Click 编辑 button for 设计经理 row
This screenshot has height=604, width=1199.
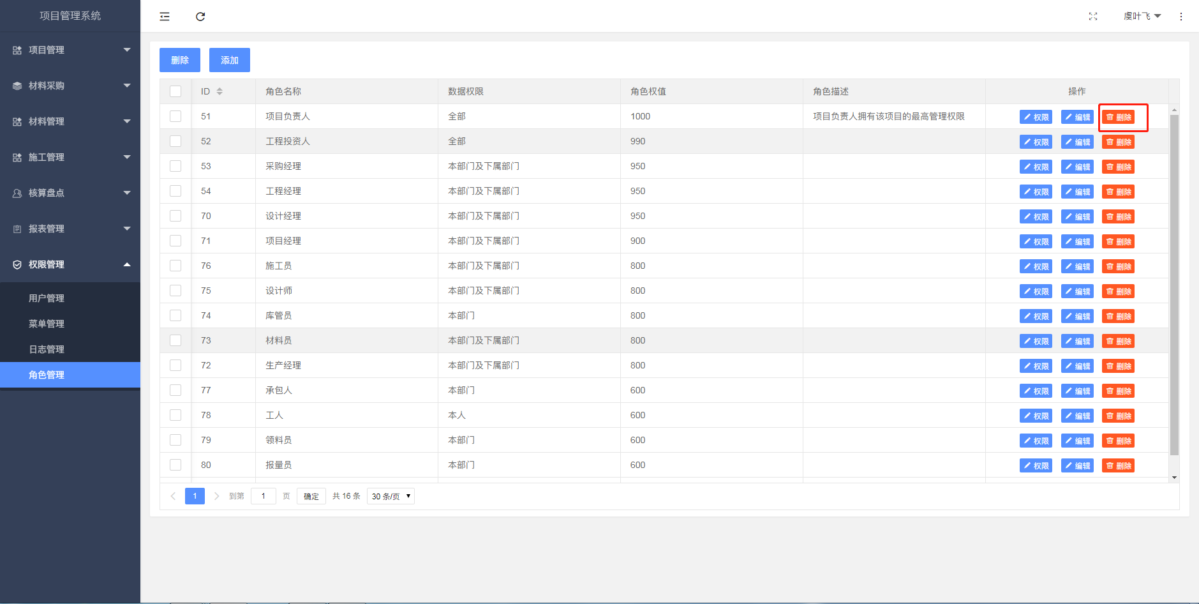coord(1077,216)
